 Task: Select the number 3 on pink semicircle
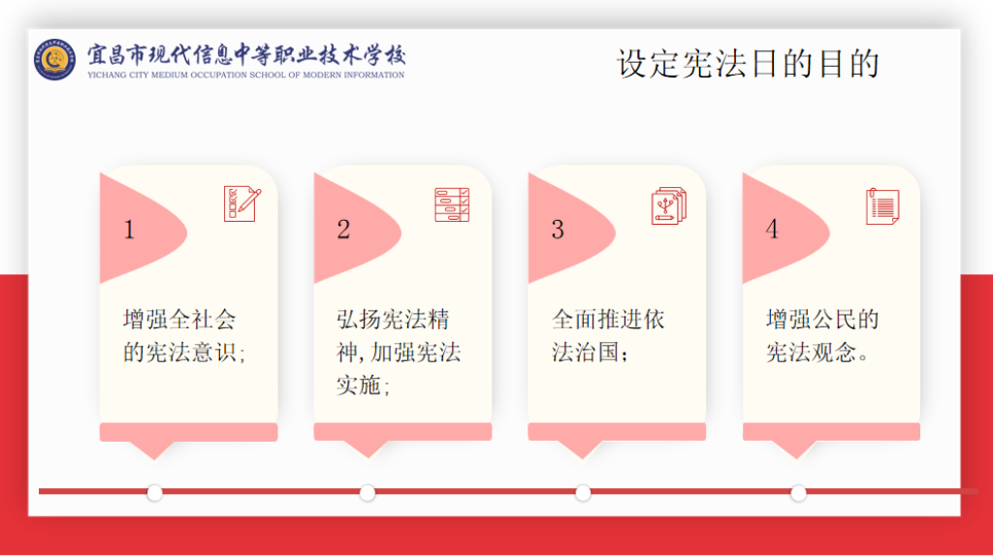(558, 230)
